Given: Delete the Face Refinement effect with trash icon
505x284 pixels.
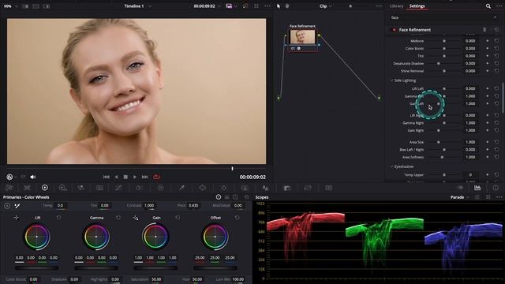Looking at the screenshot, I should tap(484, 30).
